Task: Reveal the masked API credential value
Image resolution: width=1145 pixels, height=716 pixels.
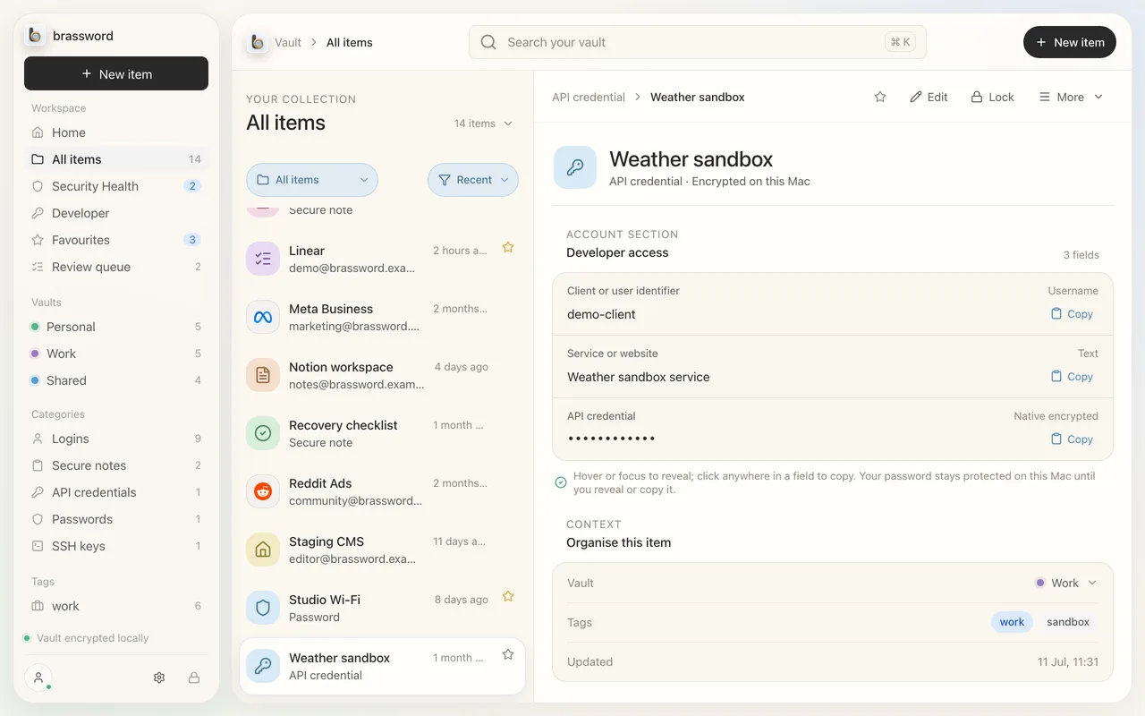Action: pos(612,439)
